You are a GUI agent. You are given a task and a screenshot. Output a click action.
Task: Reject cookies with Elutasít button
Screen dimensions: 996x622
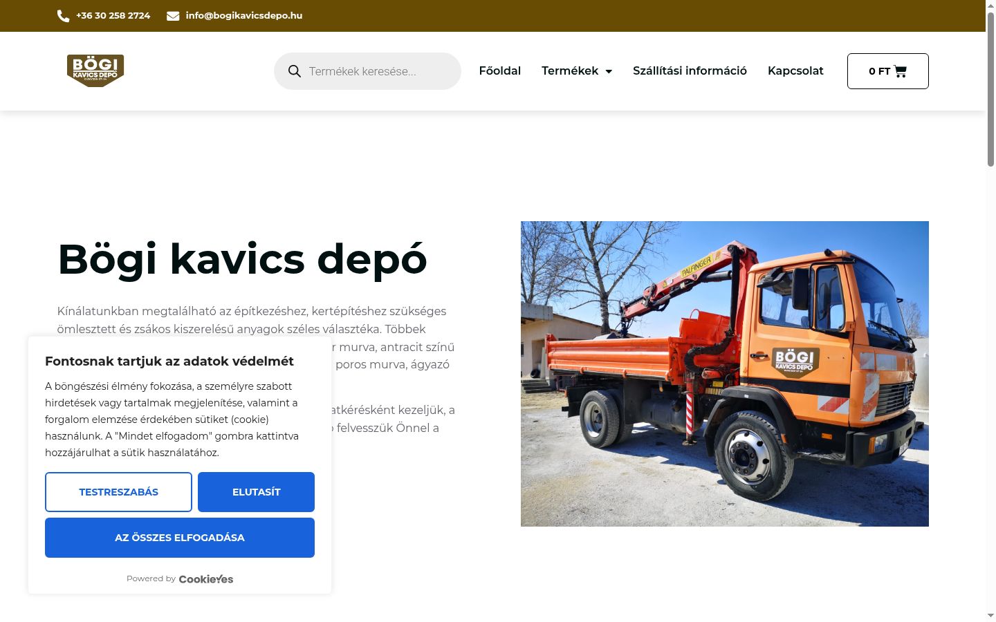tap(256, 492)
